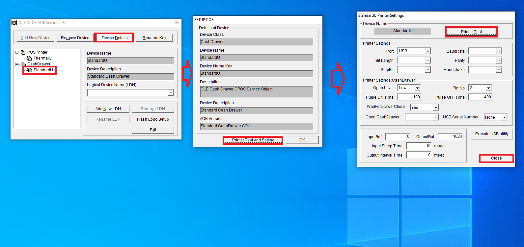Click the ADK Version field
This screenshot has width=524, height=247.
256,126
